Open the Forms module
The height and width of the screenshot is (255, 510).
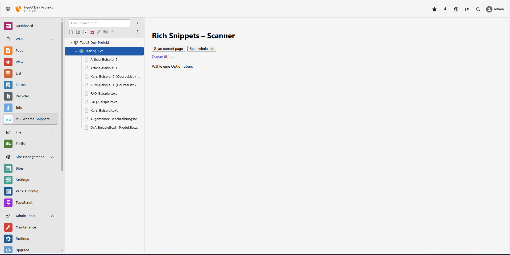pyautogui.click(x=20, y=85)
